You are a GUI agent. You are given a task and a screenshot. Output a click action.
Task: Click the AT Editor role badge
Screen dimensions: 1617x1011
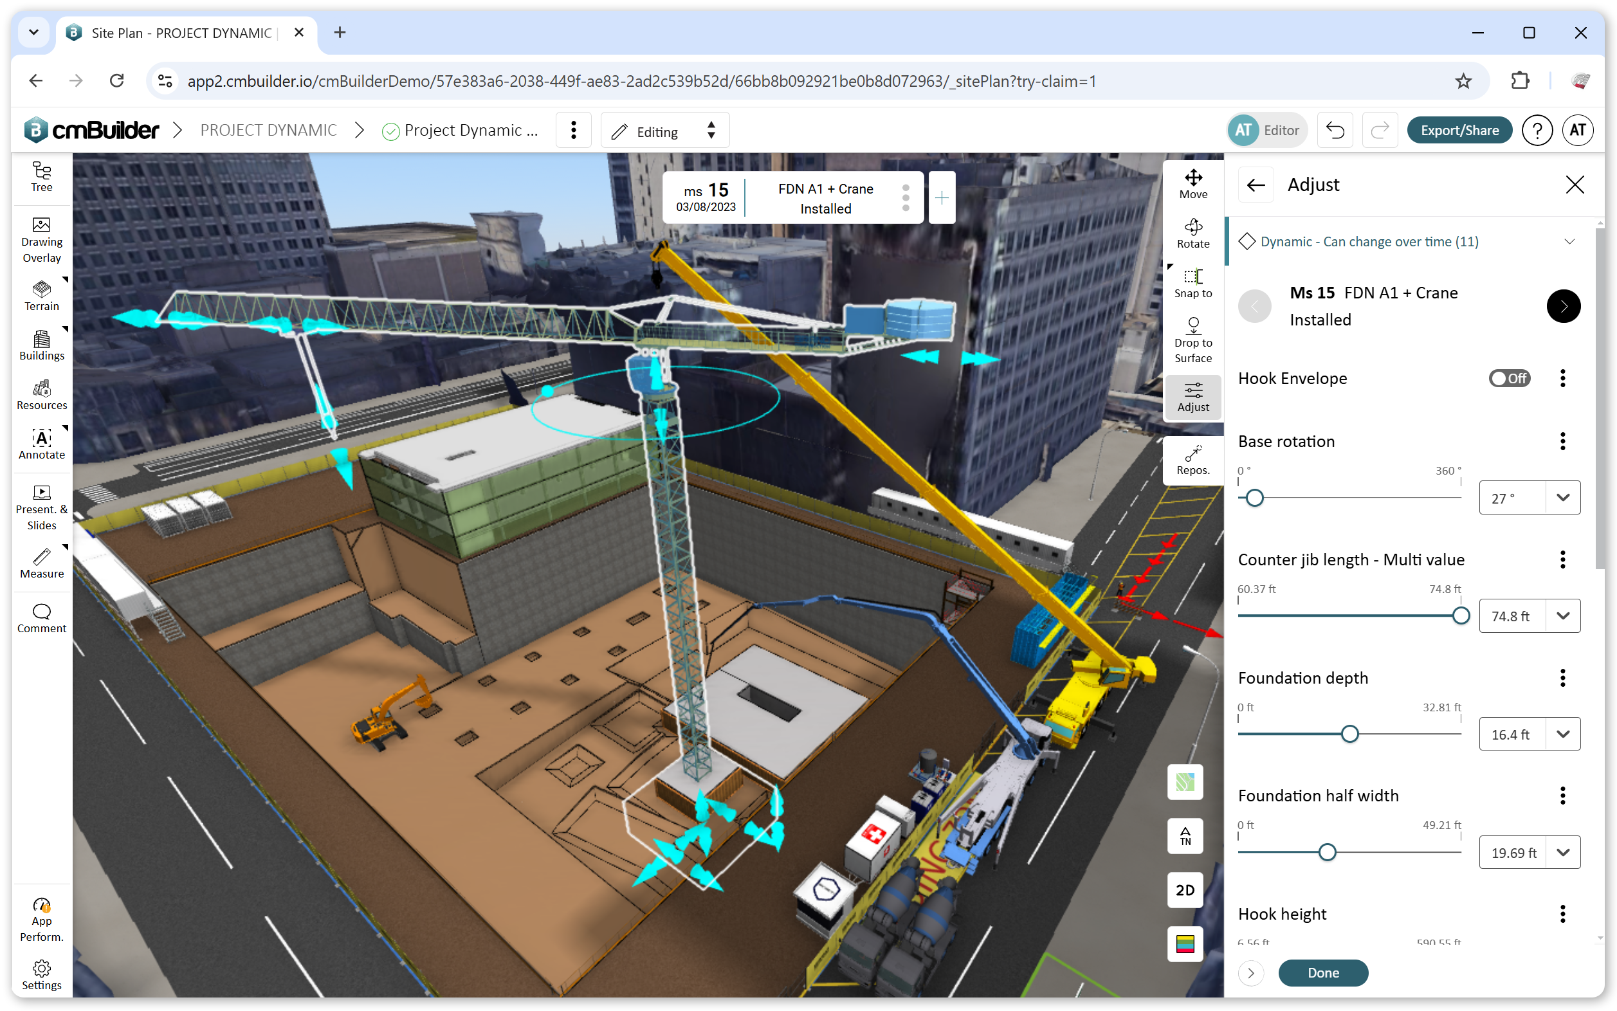pos(1267,130)
